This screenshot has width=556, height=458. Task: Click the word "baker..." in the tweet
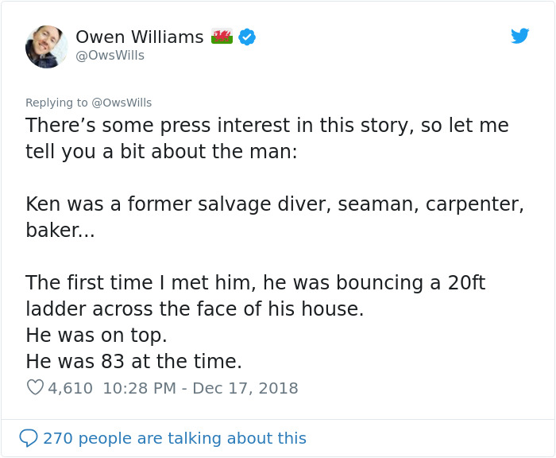60,231
